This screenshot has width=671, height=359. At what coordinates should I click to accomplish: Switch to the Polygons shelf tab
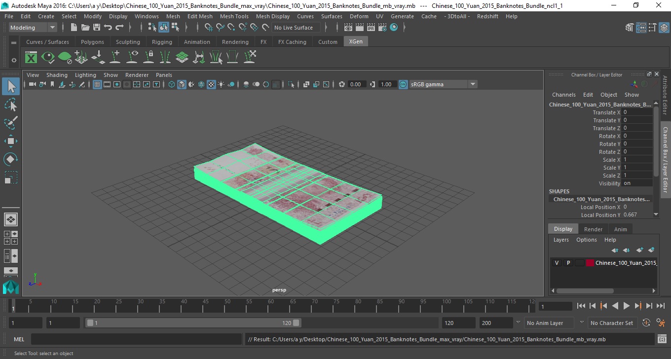click(x=92, y=42)
